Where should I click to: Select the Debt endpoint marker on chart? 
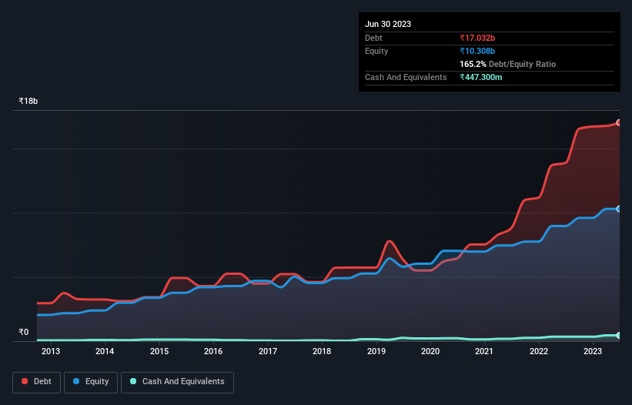point(619,122)
